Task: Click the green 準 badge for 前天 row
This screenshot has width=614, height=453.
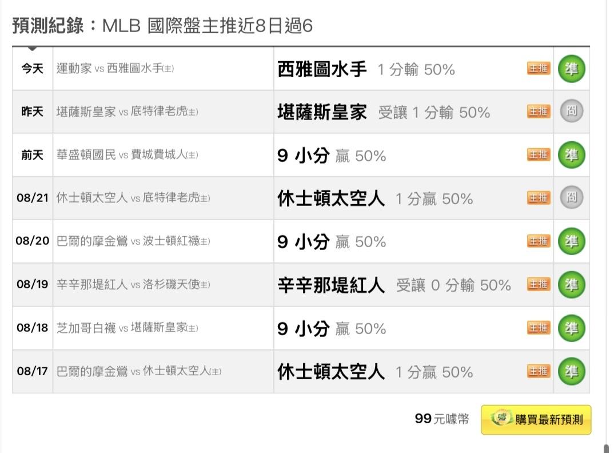Action: pyautogui.click(x=571, y=155)
